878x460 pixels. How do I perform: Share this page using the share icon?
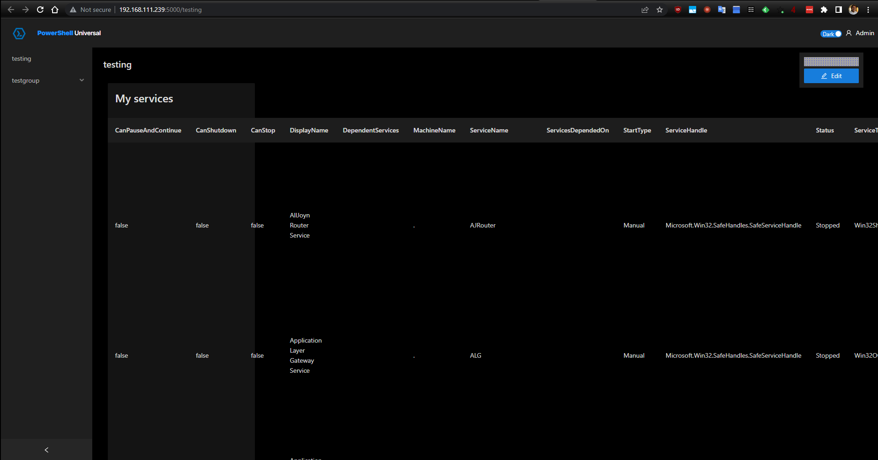point(645,10)
